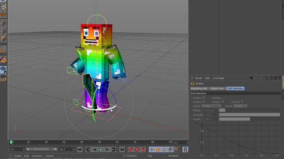Toggle the Enable checkbox in Soft Selection
The width and height of the screenshot is (284, 159).
point(204,98)
